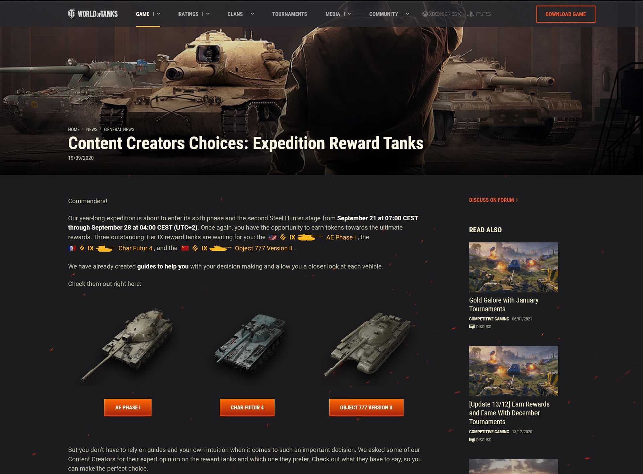Open the Xbox Series X link icon
This screenshot has width=643, height=474.
441,14
